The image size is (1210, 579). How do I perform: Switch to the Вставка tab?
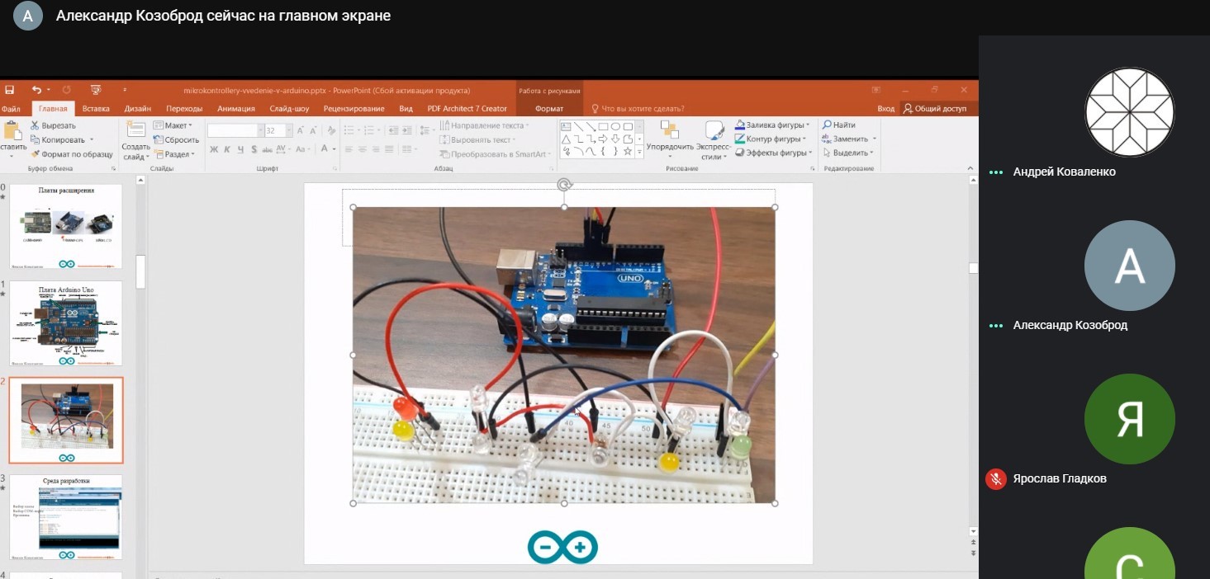96,109
